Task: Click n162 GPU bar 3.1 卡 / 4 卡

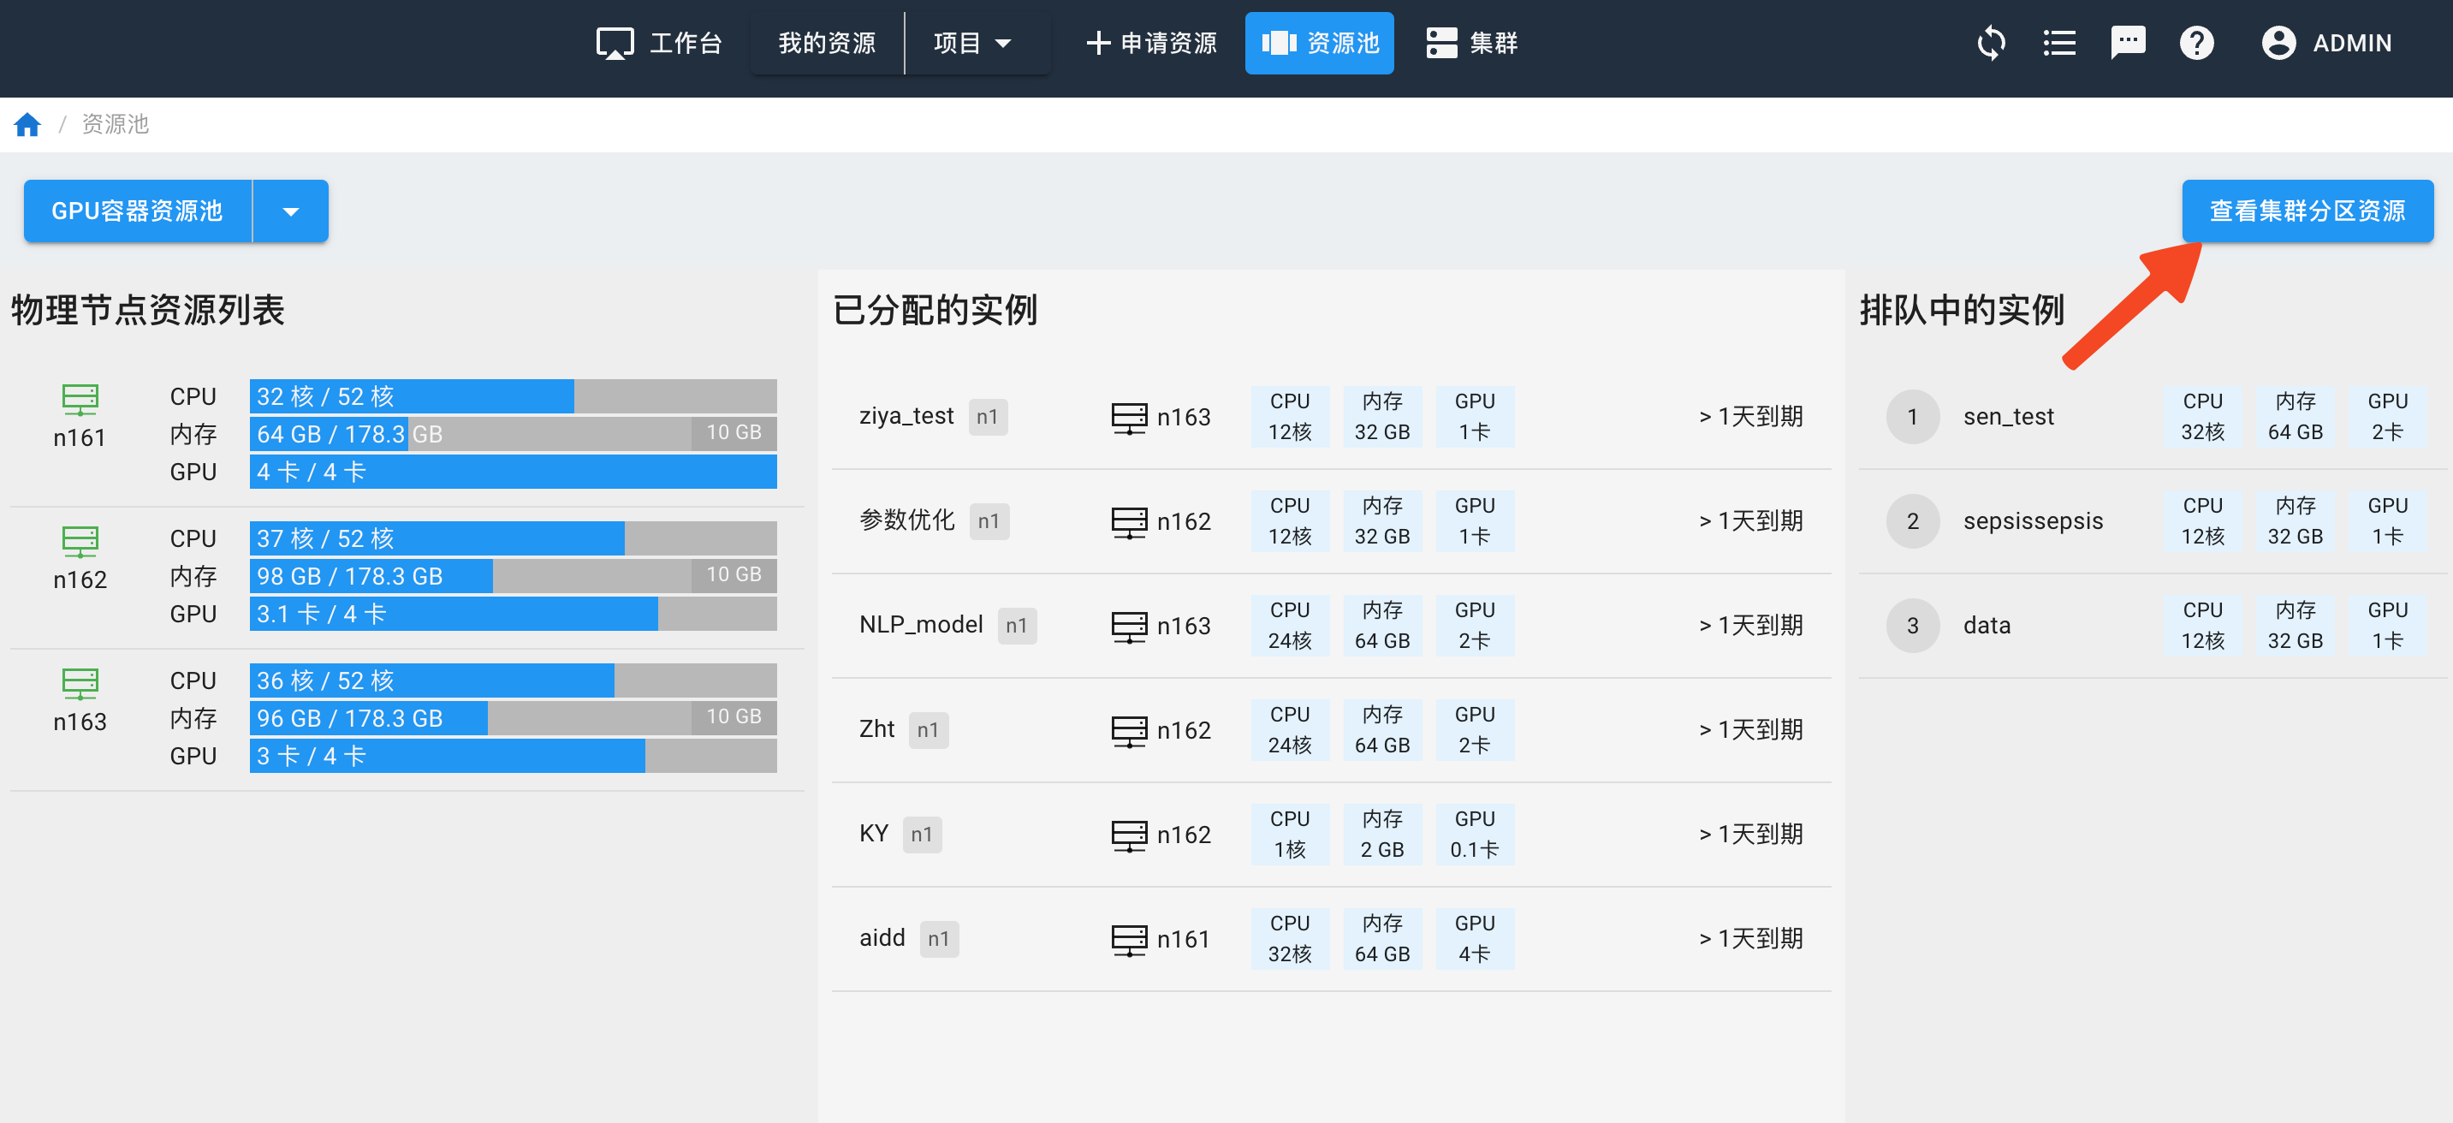Action: [x=513, y=615]
